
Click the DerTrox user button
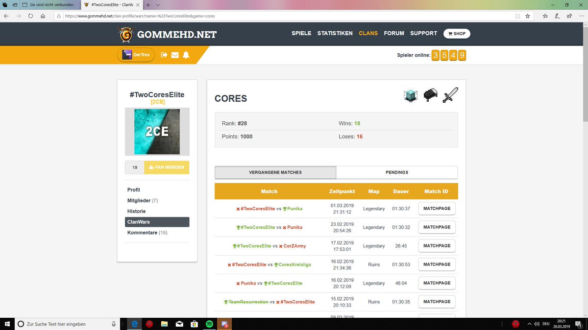(136, 55)
